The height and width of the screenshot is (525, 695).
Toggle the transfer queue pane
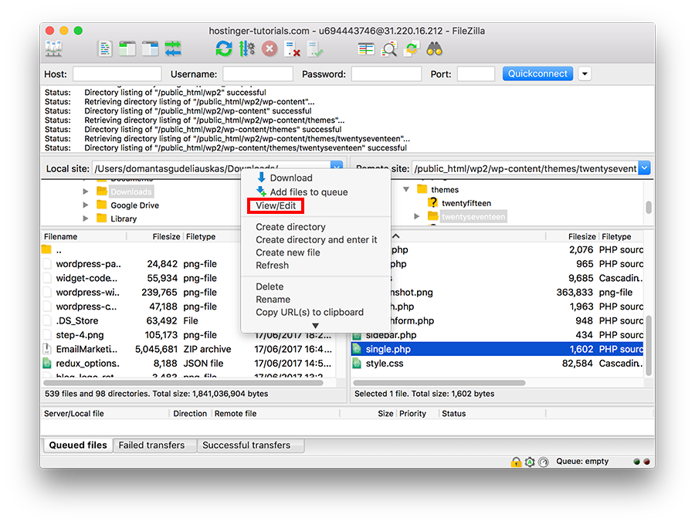[x=171, y=48]
